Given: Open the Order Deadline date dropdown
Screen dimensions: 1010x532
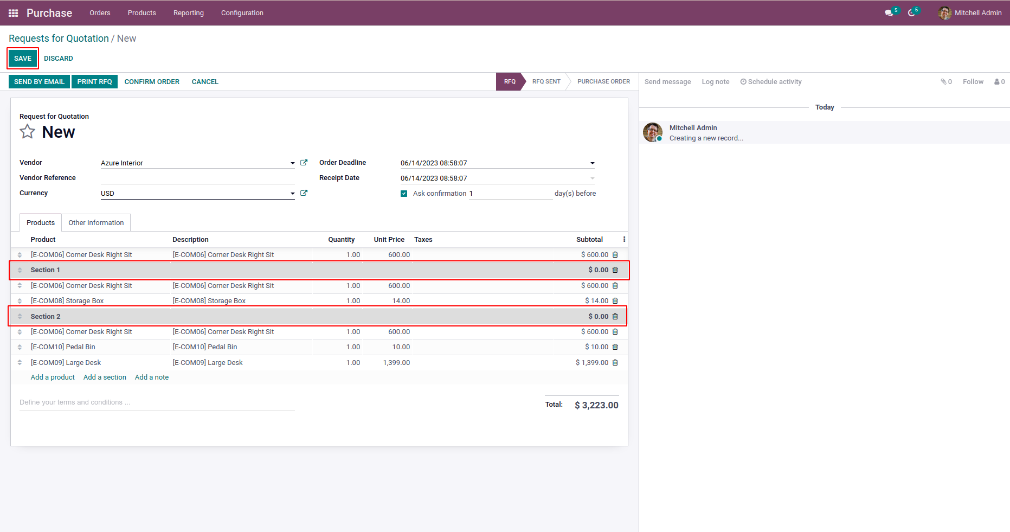Looking at the screenshot, I should (592, 163).
